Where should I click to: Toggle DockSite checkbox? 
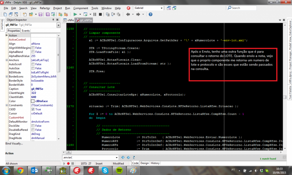point(33,126)
